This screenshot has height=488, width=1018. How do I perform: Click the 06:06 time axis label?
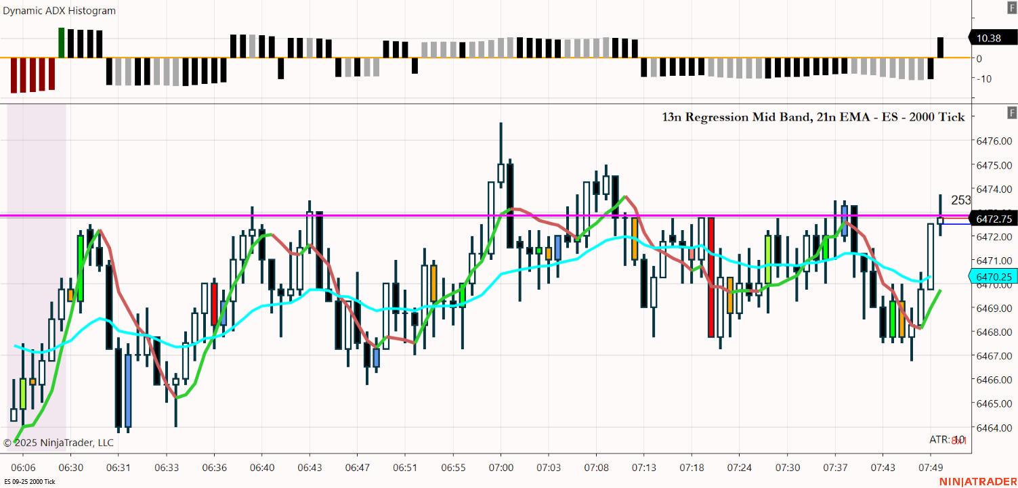click(23, 468)
